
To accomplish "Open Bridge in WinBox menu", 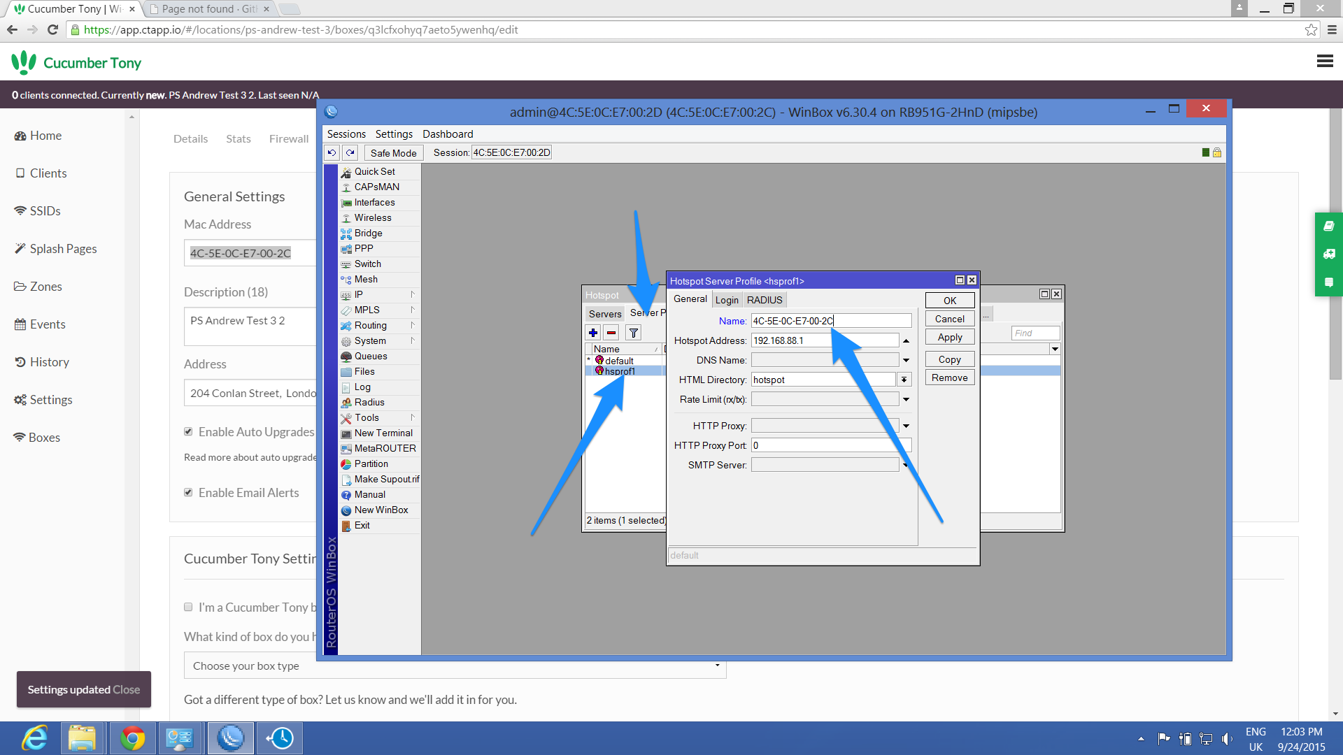I will tap(368, 233).
